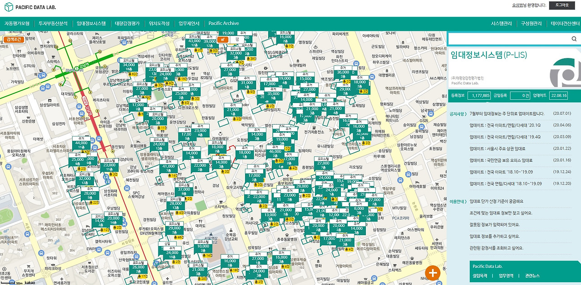Open guide 잘못된 정보가 입력되어 있어요
The width and height of the screenshot is (581, 285).
(x=495, y=224)
